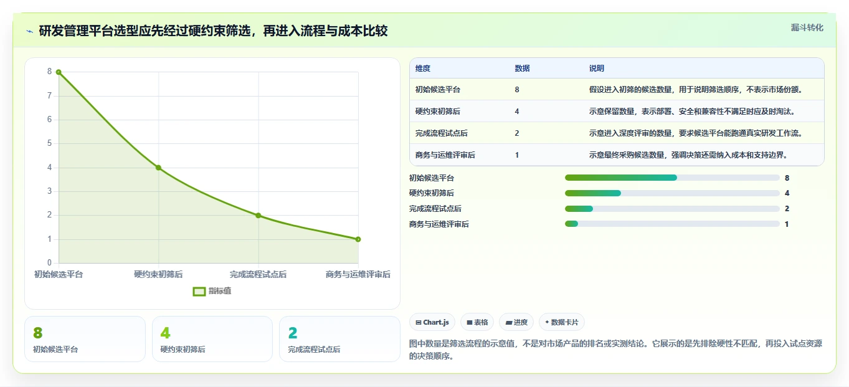The height and width of the screenshot is (387, 849).
Task: Open the 硬约束初筛后 data card showing 4
Action: [212, 339]
